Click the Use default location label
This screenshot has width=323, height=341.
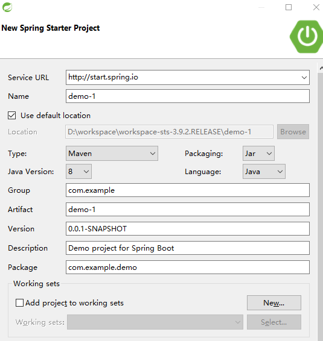(56, 116)
